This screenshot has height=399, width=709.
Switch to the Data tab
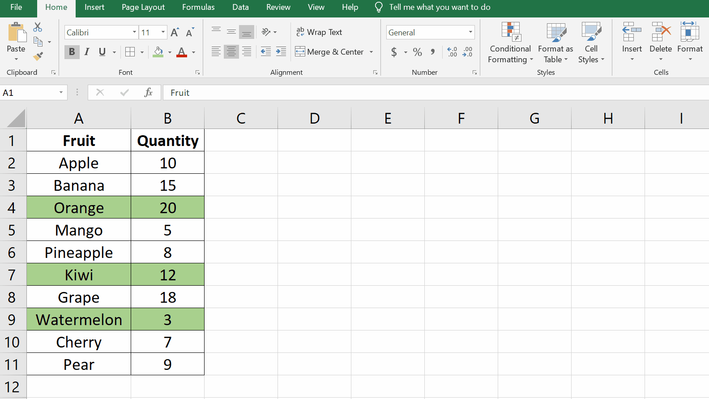[x=240, y=7]
